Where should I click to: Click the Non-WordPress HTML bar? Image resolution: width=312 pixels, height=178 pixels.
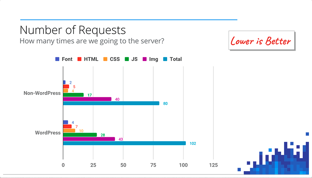point(66,87)
